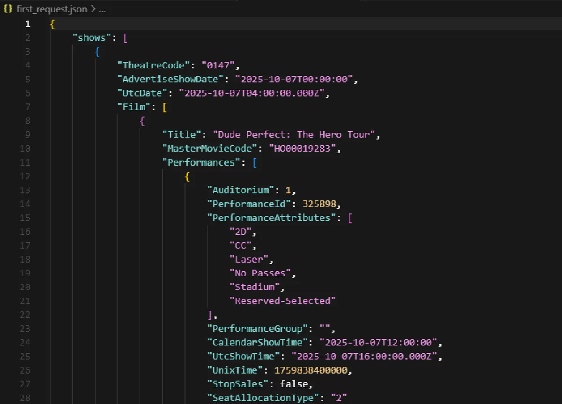The height and width of the screenshot is (404, 562).
Task: Select line number 1 in the gutter
Action: click(28, 24)
